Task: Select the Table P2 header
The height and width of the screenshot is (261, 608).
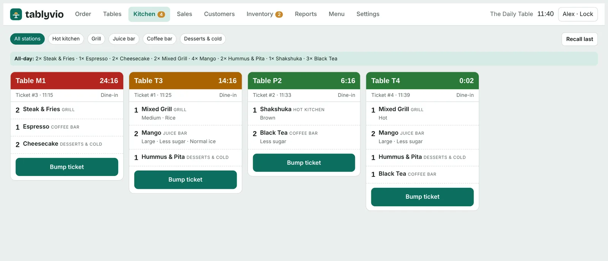Action: (x=304, y=81)
